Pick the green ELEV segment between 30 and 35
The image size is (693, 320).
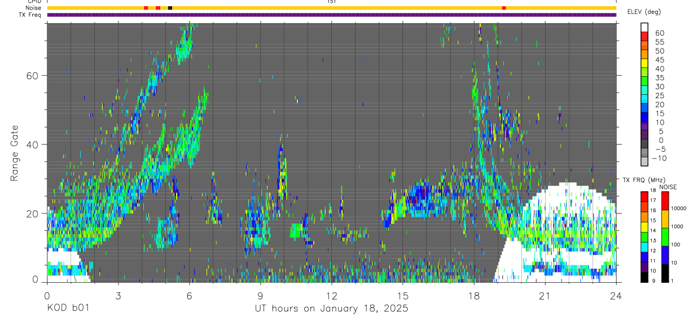644,81
